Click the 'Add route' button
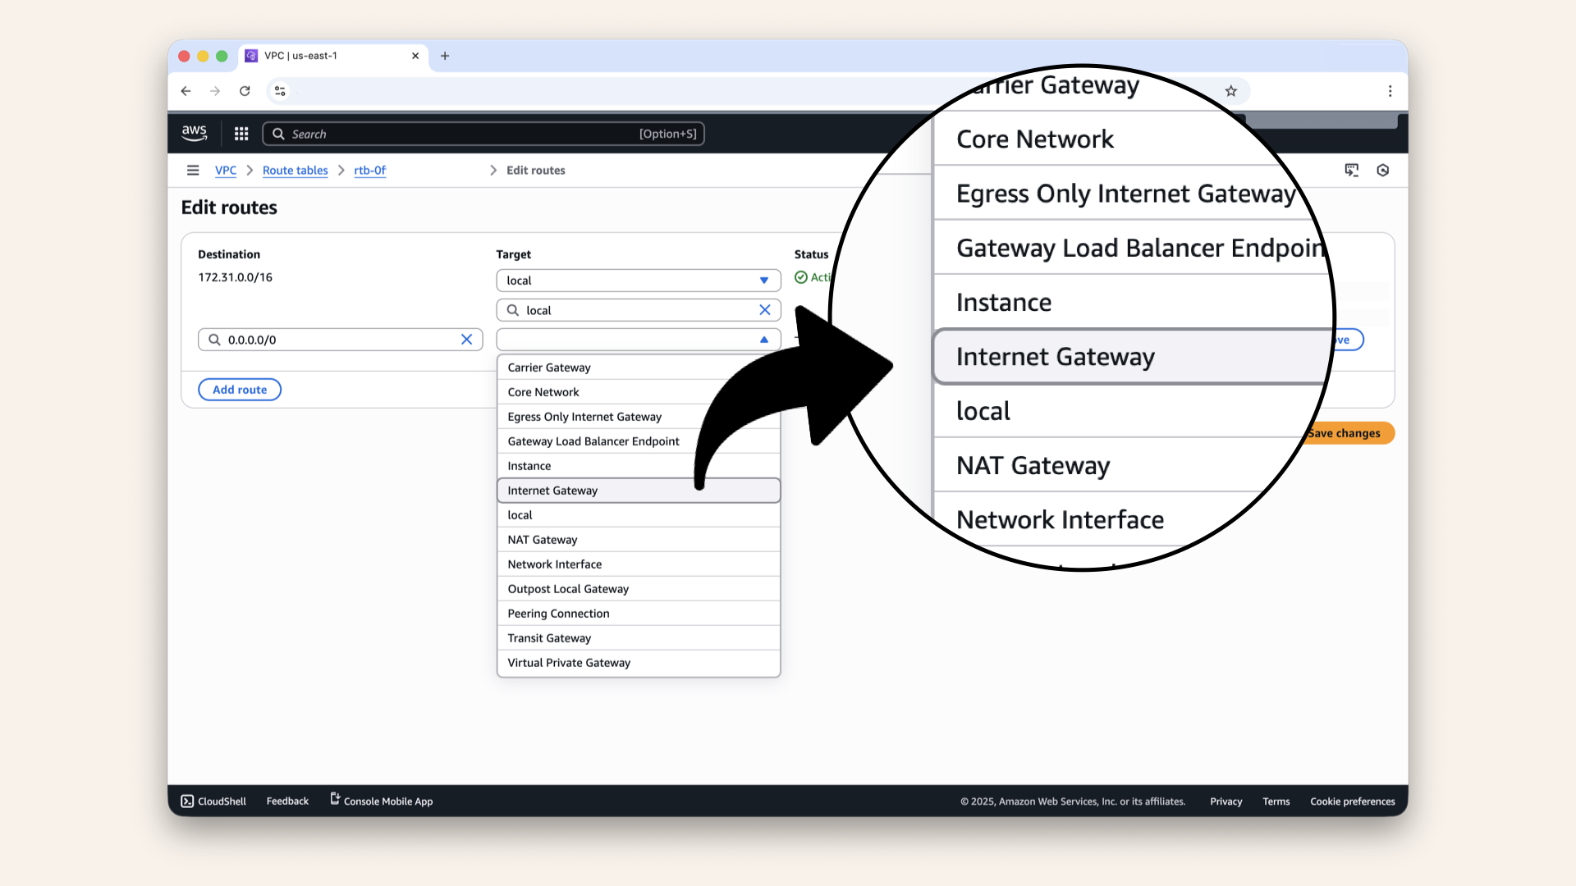 pos(239,389)
